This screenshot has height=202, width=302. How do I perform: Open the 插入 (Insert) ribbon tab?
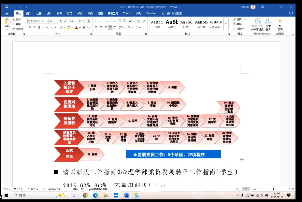click(x=29, y=13)
